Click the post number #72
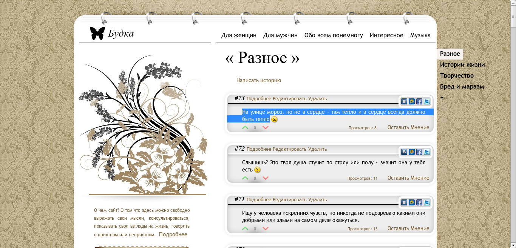 (x=239, y=149)
